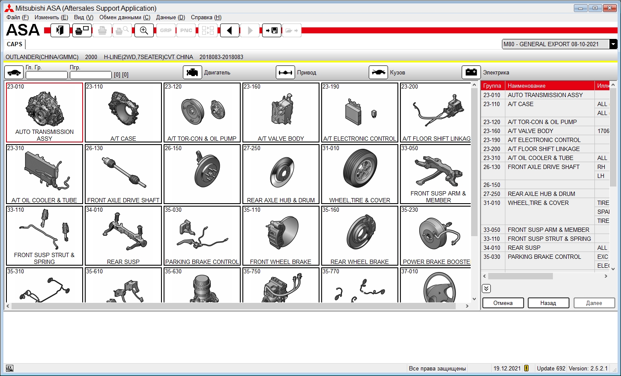621x376 pixels.
Task: Click the Отмена button
Action: pos(503,303)
